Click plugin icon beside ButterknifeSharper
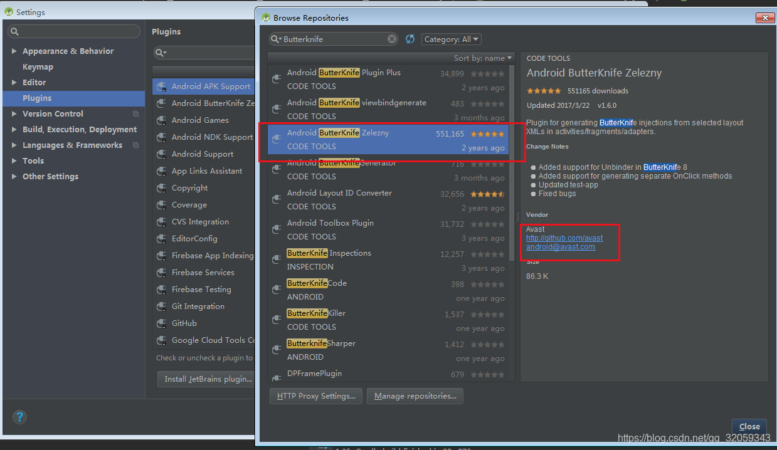 coord(276,350)
